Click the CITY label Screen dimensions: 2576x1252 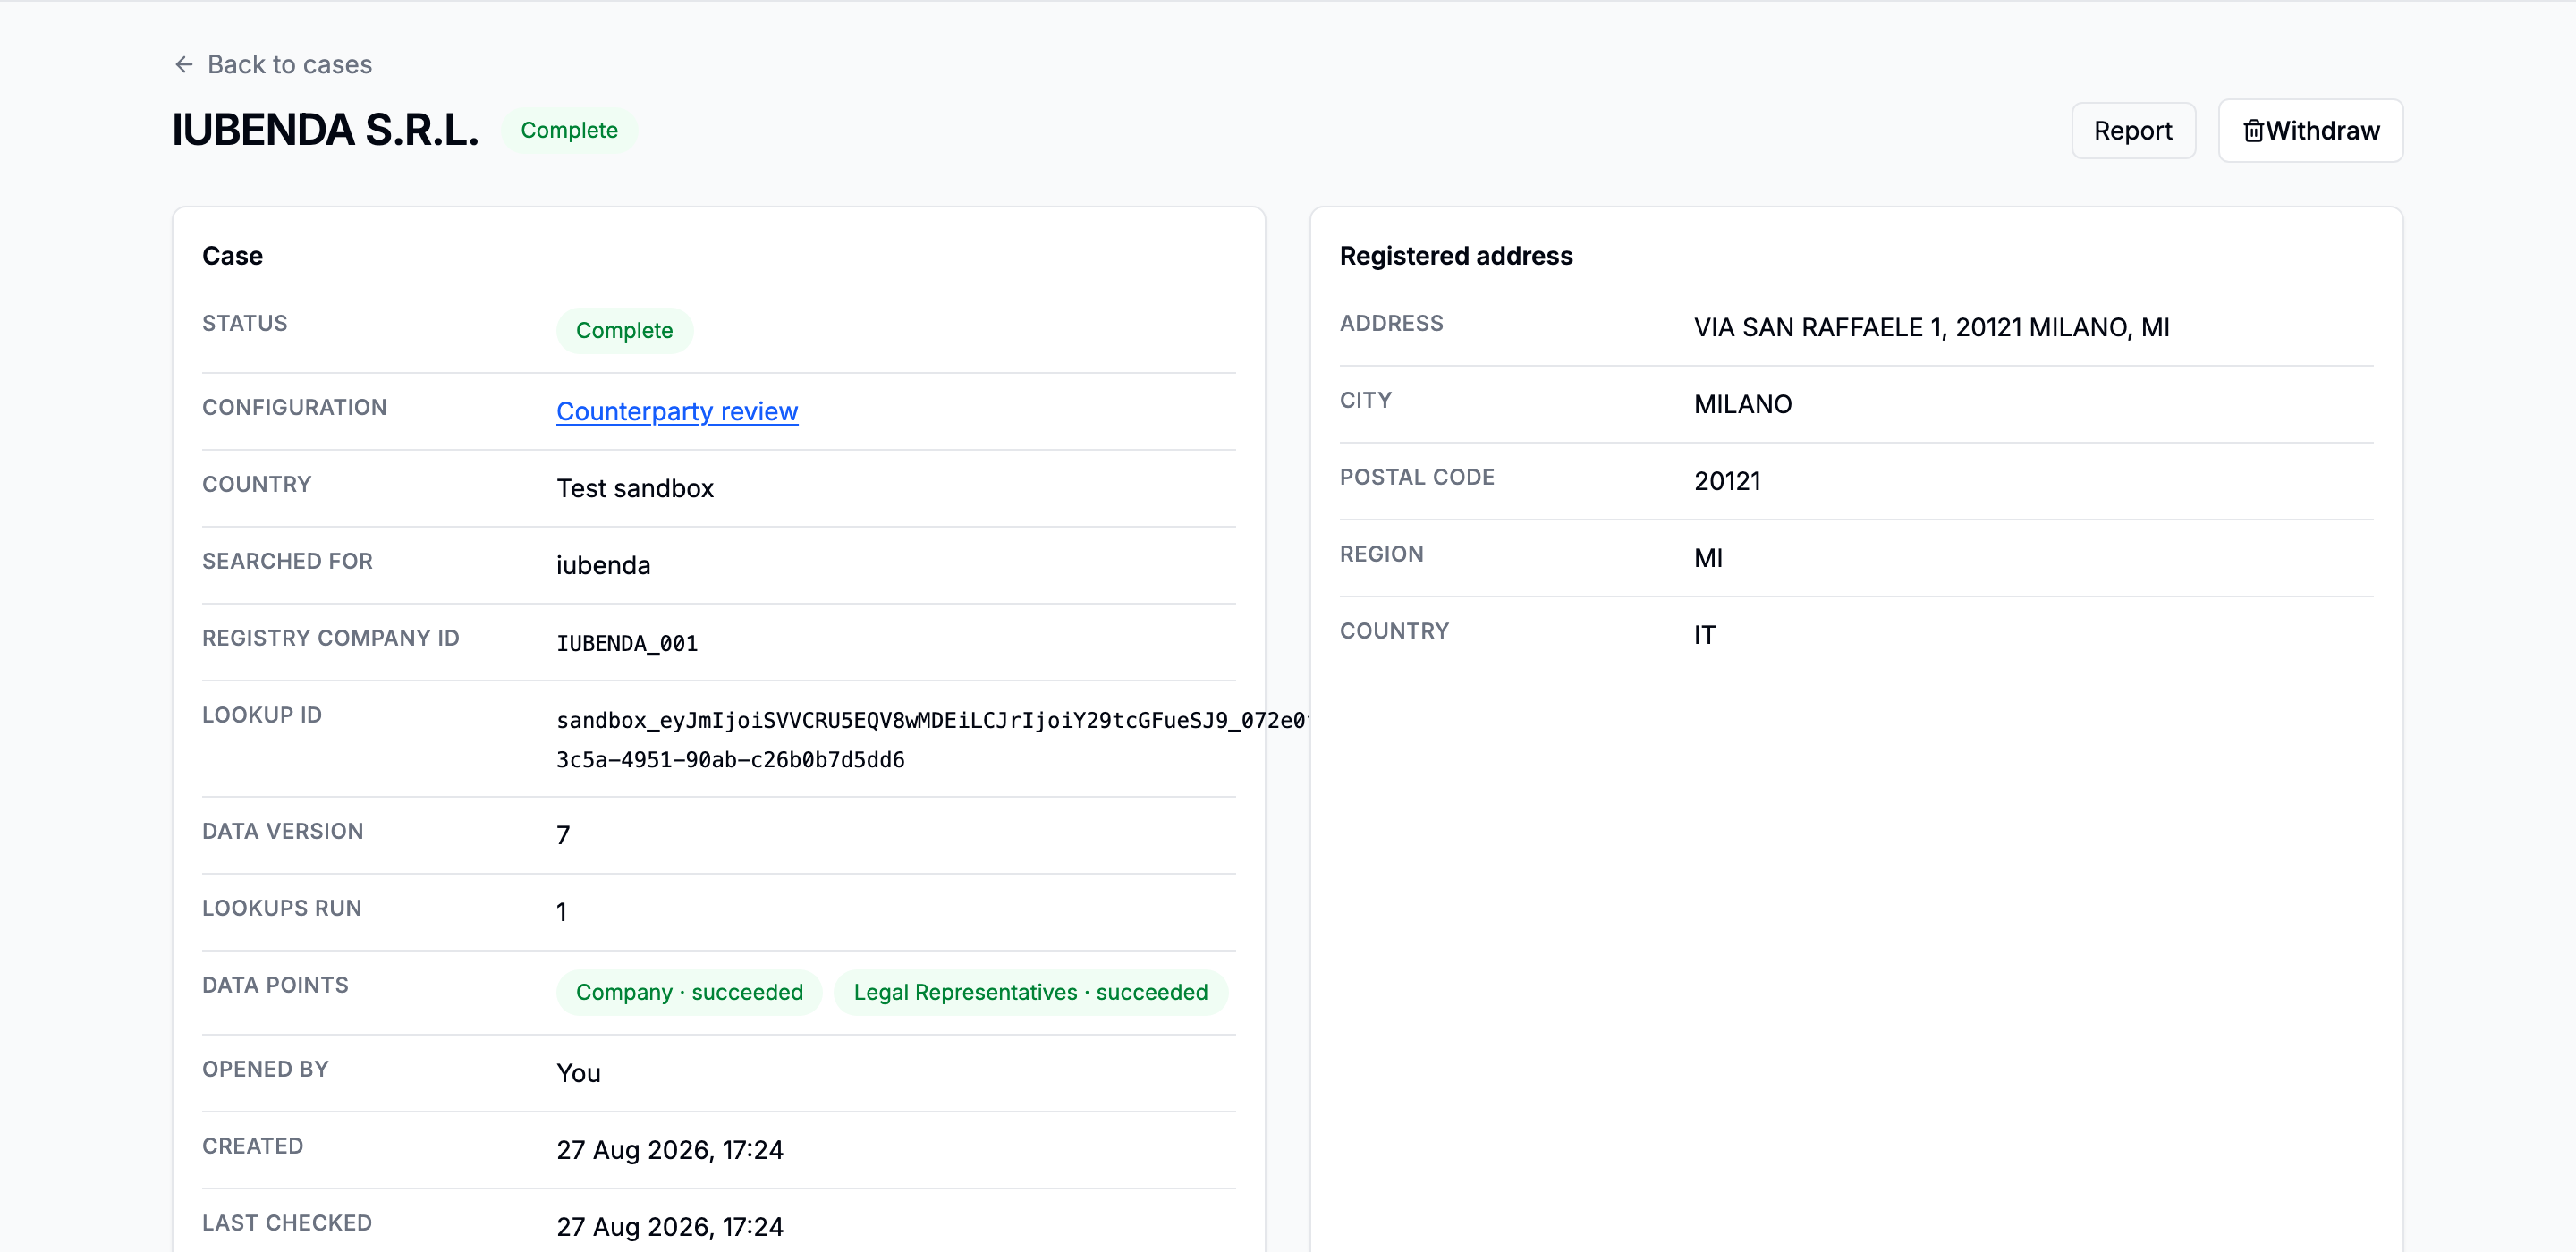tap(1366, 401)
